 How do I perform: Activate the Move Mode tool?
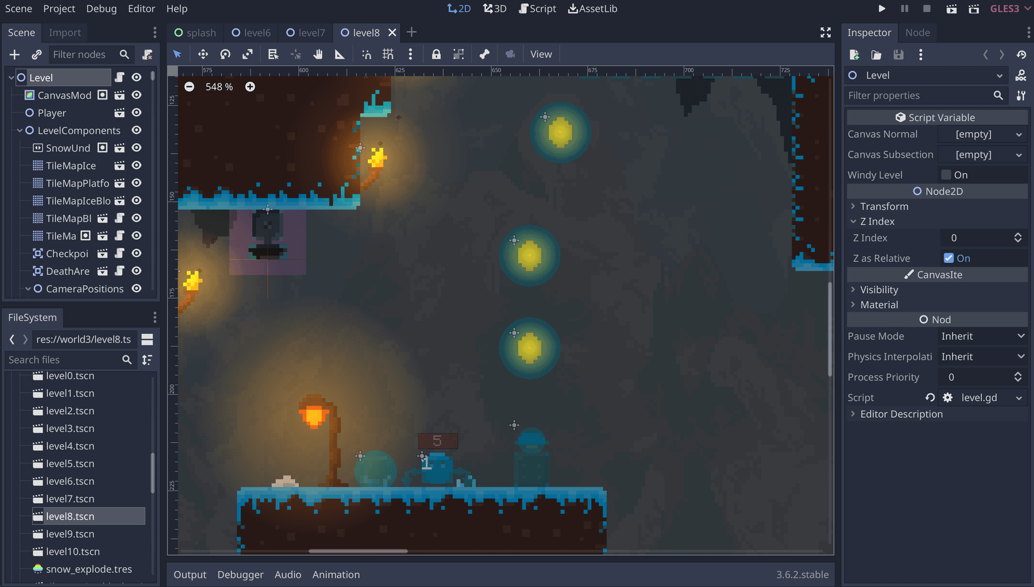pyautogui.click(x=203, y=54)
